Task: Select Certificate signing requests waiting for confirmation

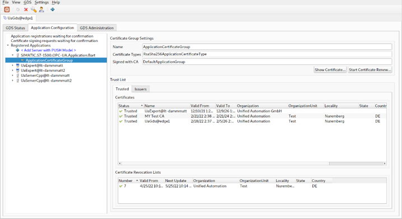Action: click(54, 41)
